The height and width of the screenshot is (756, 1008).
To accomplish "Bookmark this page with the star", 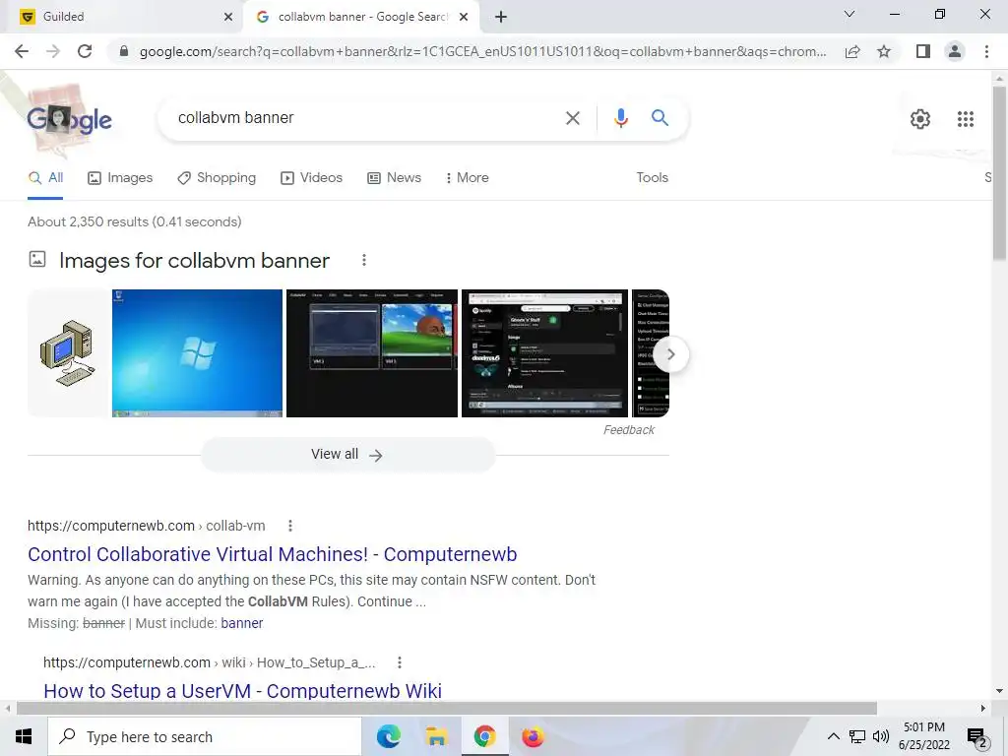I will click(884, 51).
